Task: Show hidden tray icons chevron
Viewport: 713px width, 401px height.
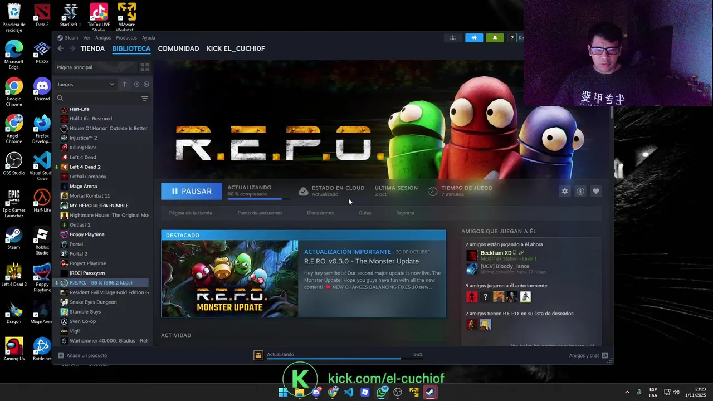Action: [x=627, y=392]
